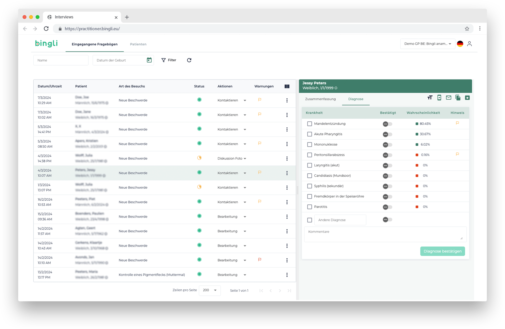The width and height of the screenshot is (505, 329).
Task: Click orange status icon in 1/3/2024 13:07 PM row
Action: coord(199,187)
